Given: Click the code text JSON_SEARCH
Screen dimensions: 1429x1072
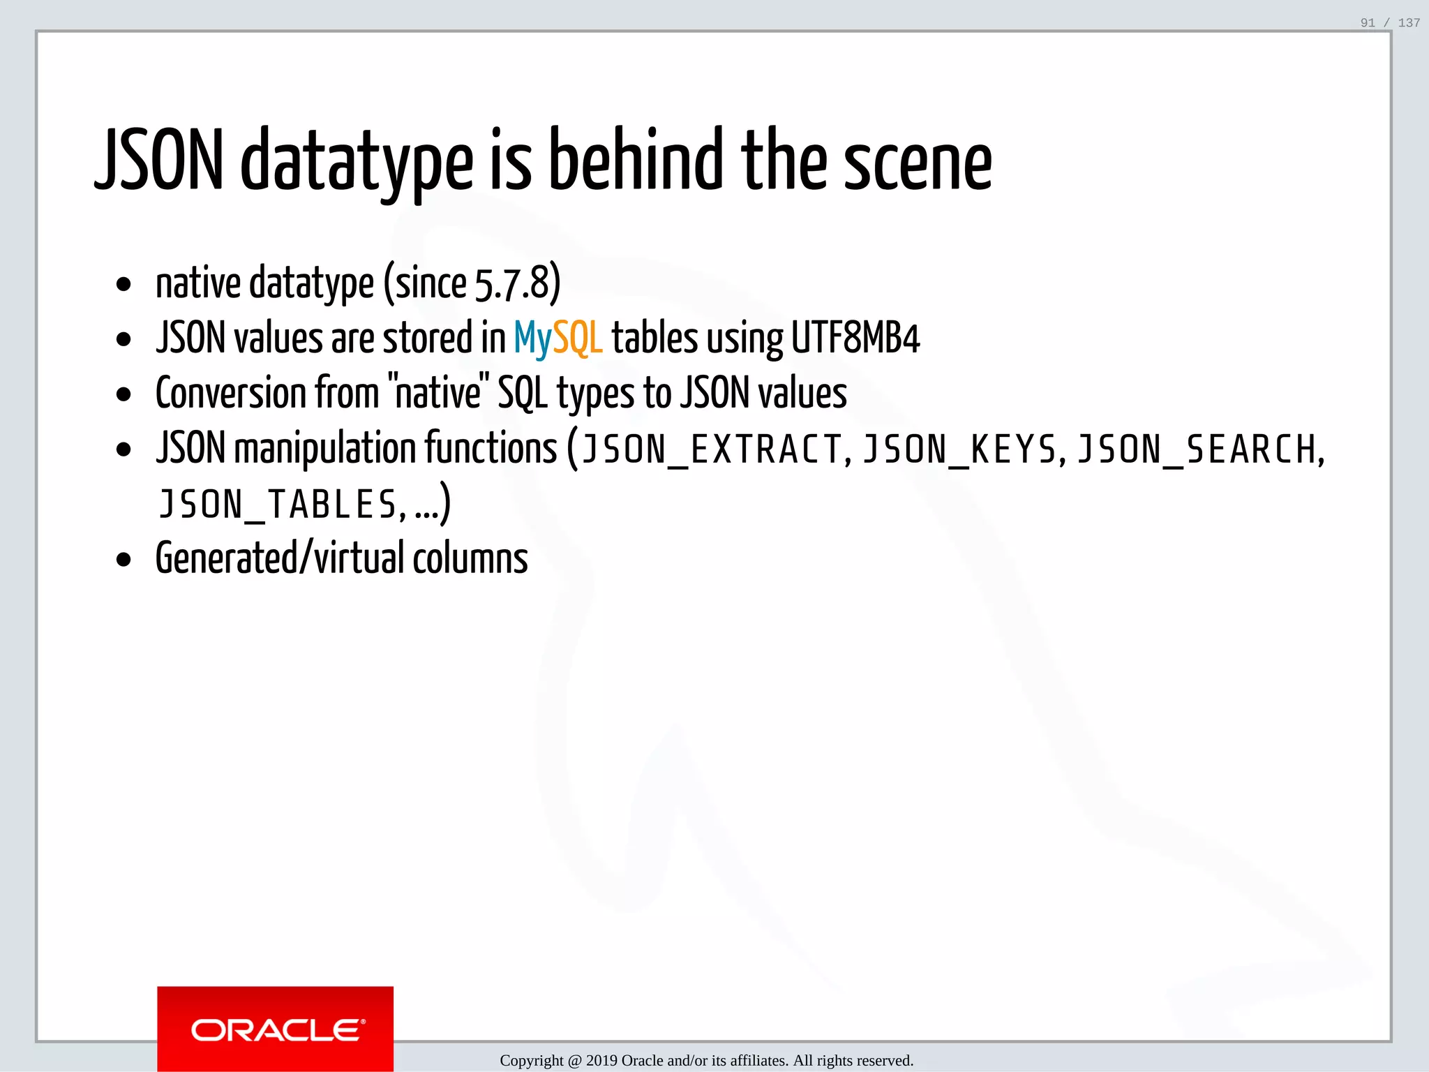Looking at the screenshot, I should tap(1197, 449).
